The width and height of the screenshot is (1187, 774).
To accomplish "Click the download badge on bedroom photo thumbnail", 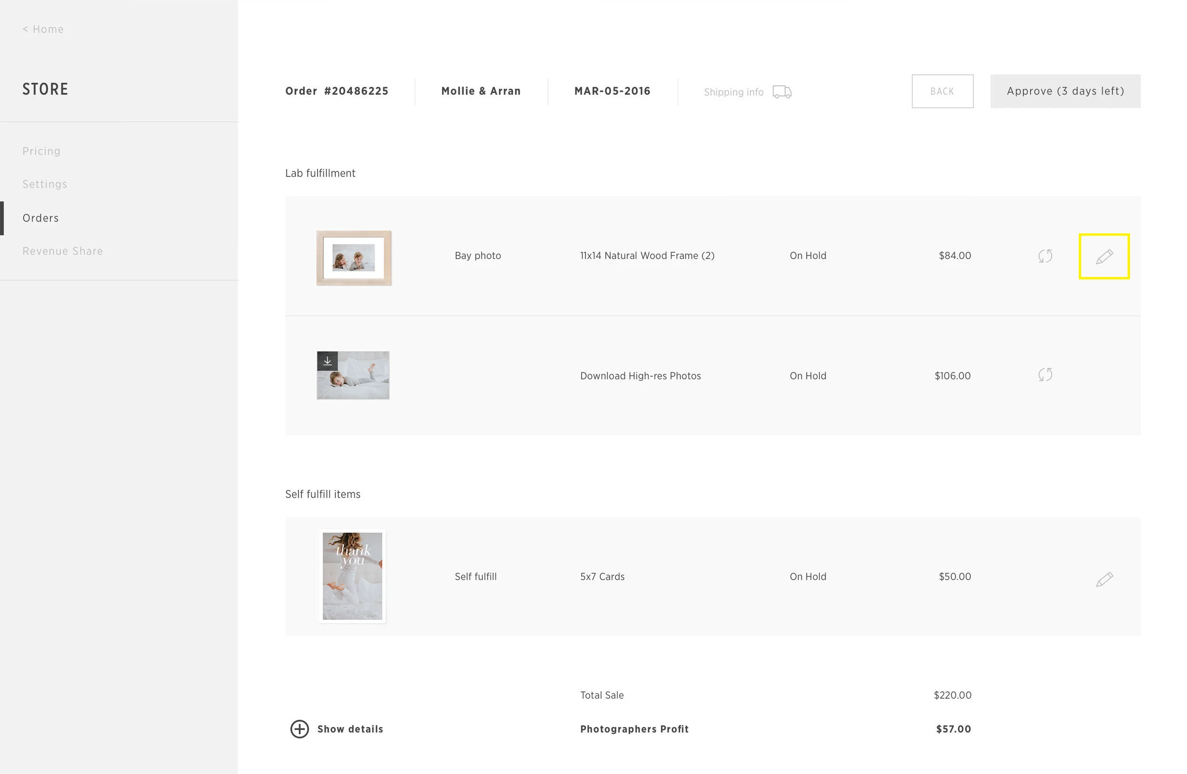I will (x=327, y=360).
